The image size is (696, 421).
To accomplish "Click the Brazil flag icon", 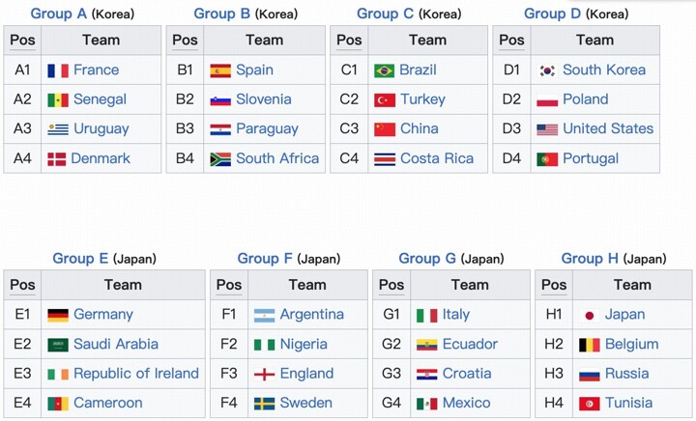I will coord(384,70).
